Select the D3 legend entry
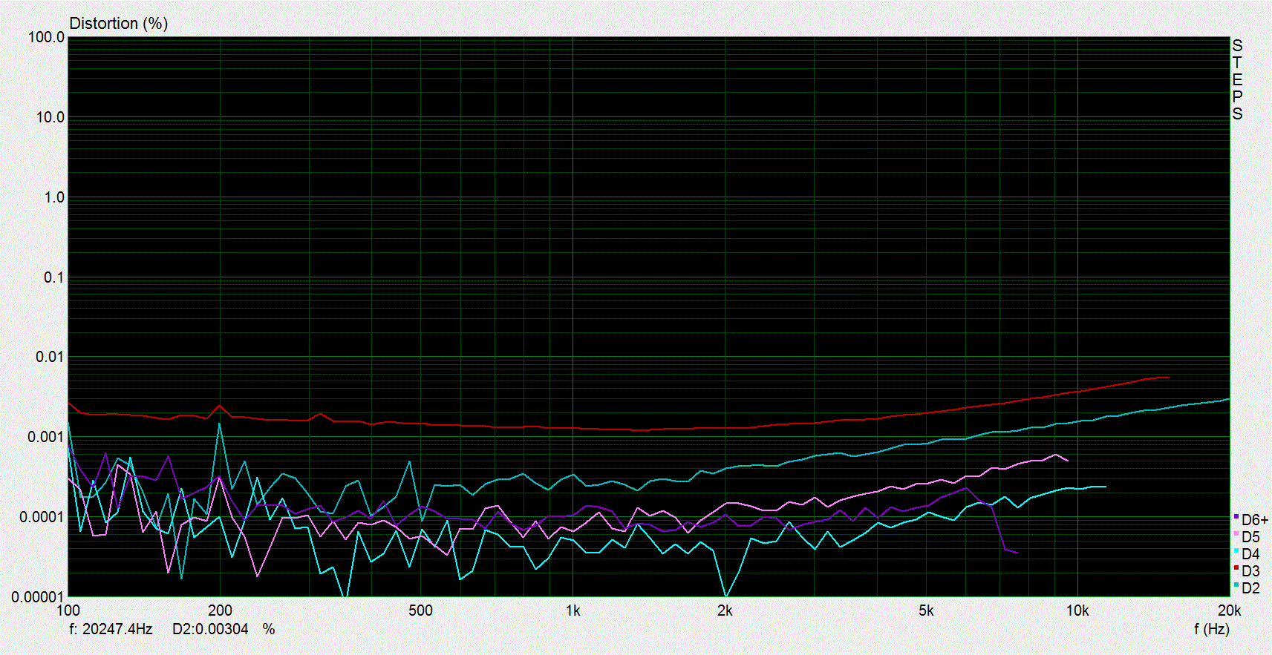The height and width of the screenshot is (655, 1272). tap(1247, 571)
